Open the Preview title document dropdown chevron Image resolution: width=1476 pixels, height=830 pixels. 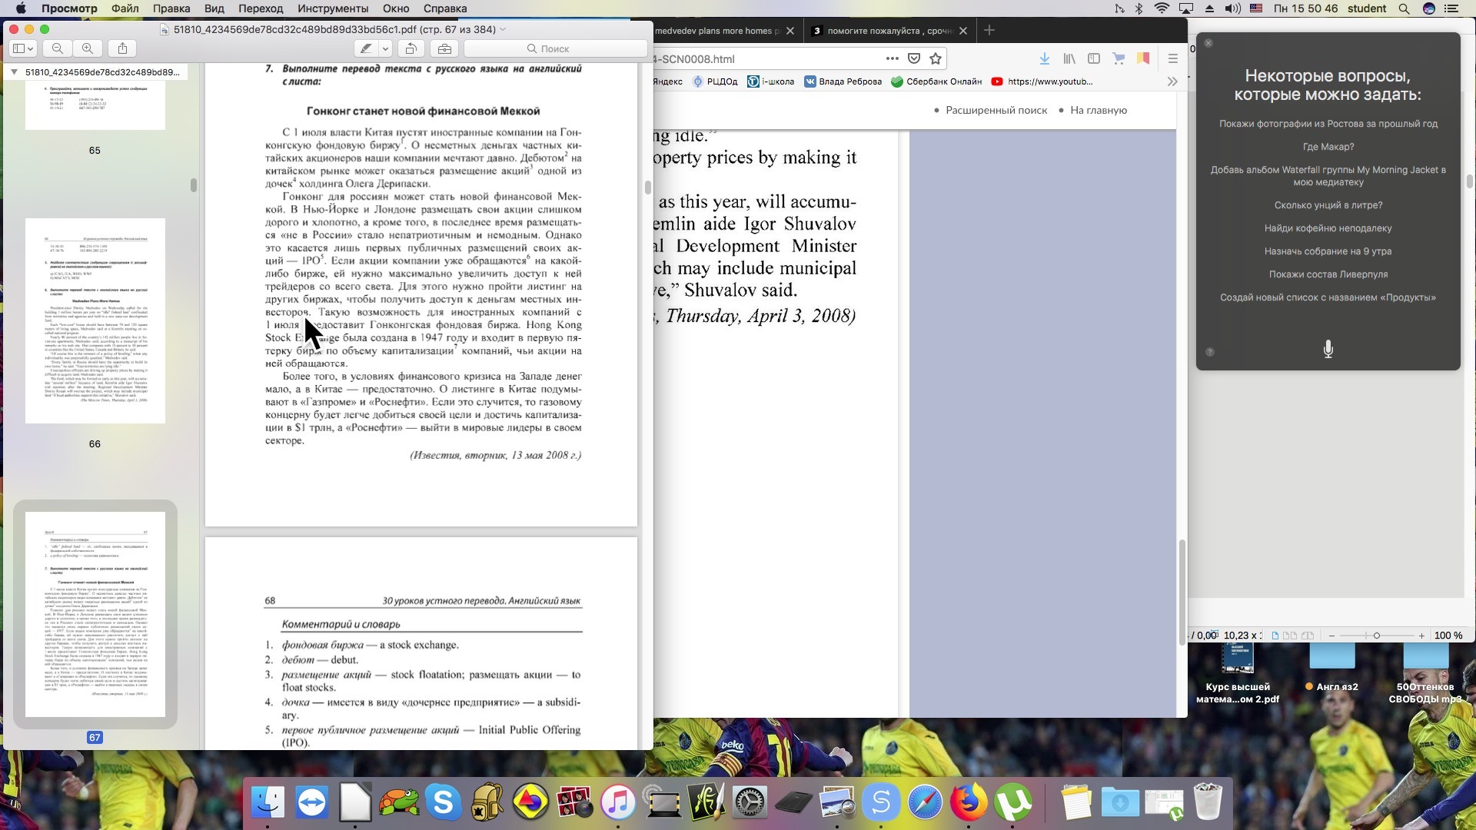pos(503,29)
